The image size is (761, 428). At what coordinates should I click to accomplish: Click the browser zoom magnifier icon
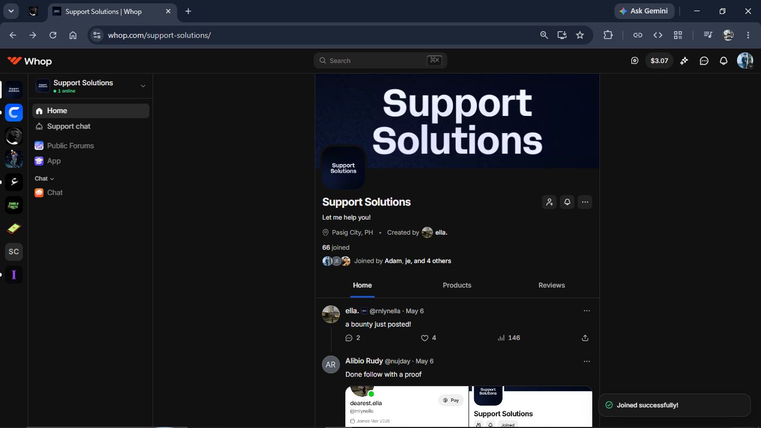coord(544,35)
